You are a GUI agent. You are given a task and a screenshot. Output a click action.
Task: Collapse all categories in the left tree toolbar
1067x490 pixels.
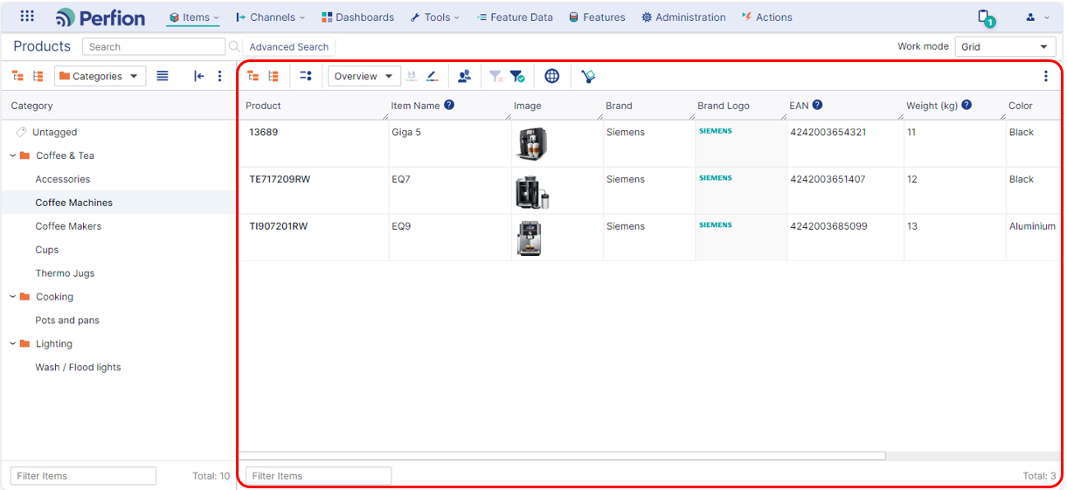(x=38, y=76)
